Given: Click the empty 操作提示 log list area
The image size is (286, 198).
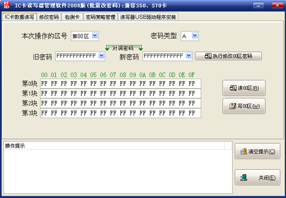Looking at the screenshot, I should [x=118, y=171].
